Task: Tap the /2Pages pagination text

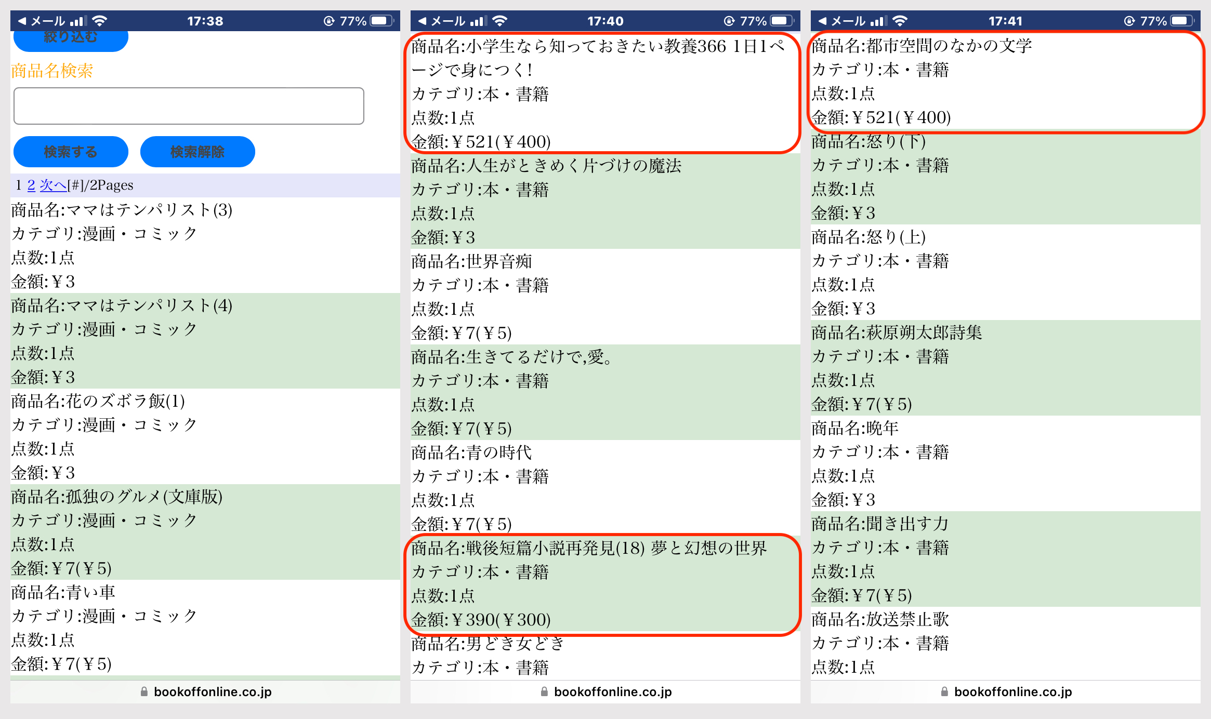Action: pos(108,185)
